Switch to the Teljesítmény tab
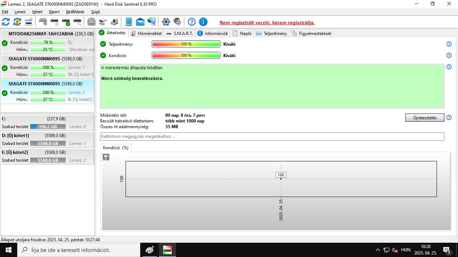This screenshot has height=257, width=458. point(271,33)
